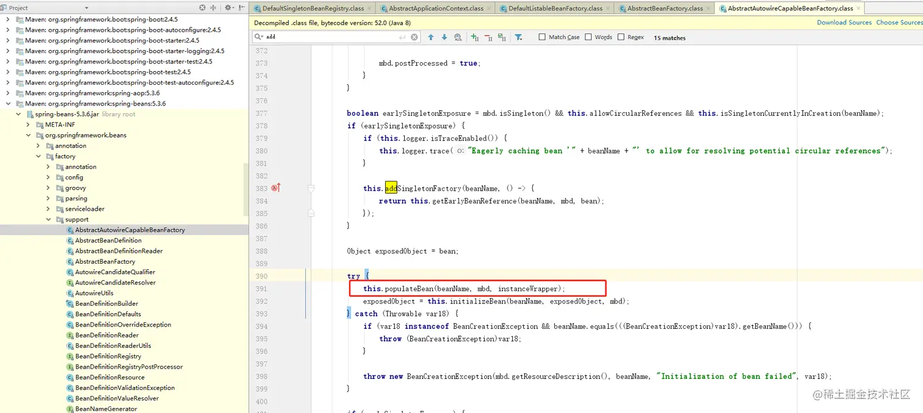Image resolution: width=923 pixels, height=413 pixels.
Task: Close the DefaultSingletonBeanRegistry.class tab
Action: 370,9
